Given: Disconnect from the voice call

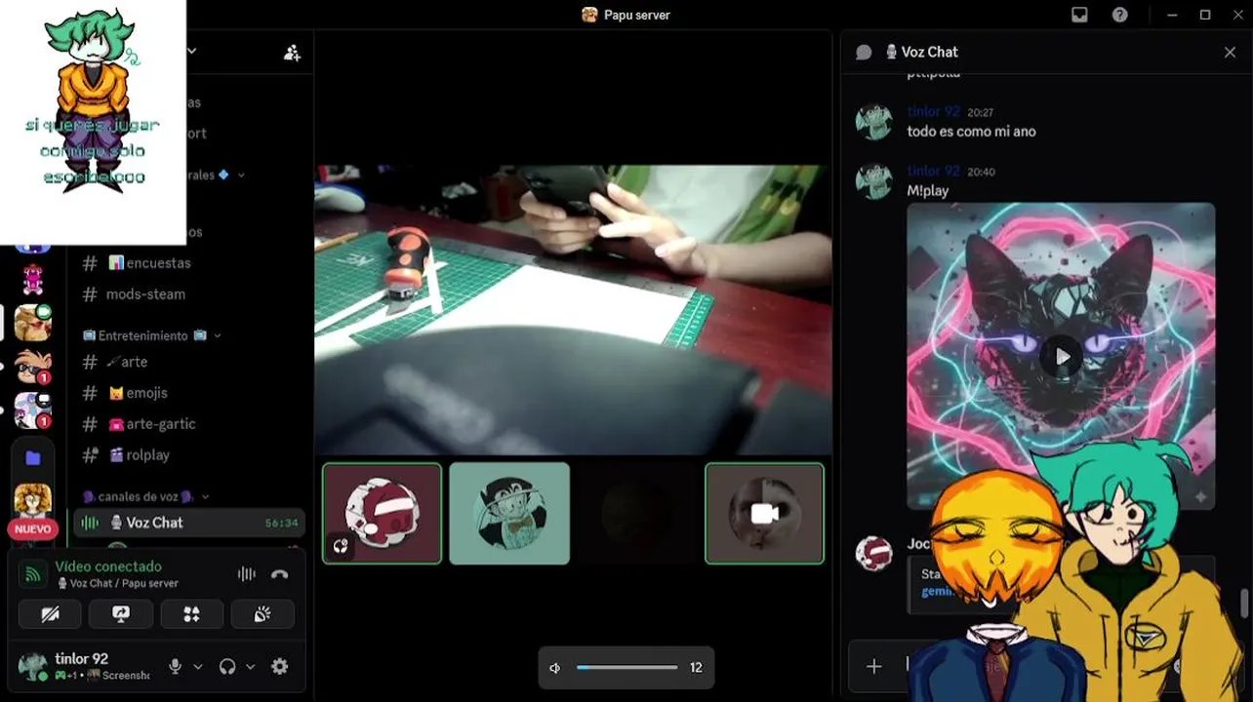Looking at the screenshot, I should click(x=280, y=574).
